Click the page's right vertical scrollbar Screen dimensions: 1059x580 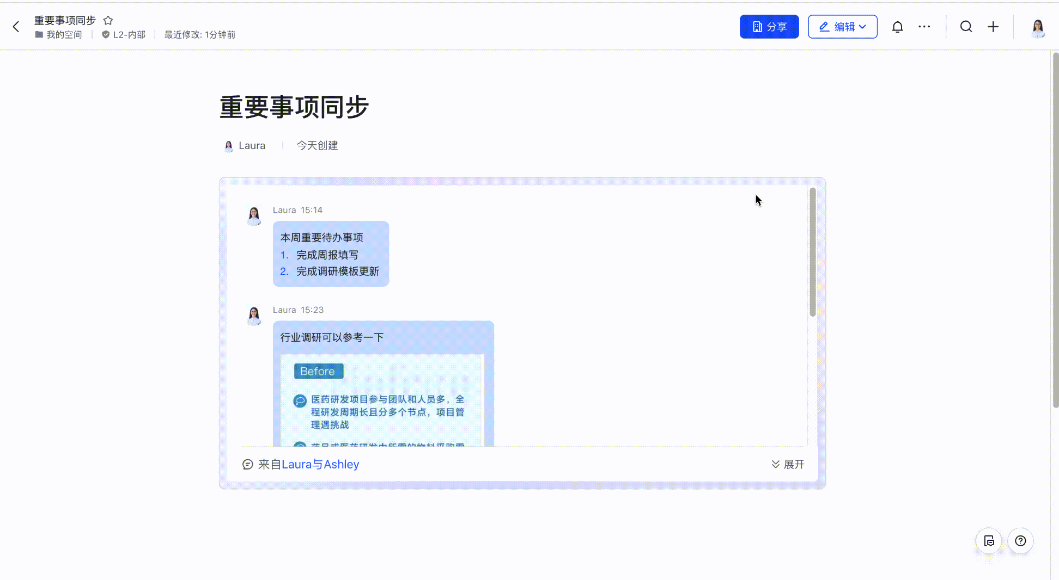tap(1055, 230)
